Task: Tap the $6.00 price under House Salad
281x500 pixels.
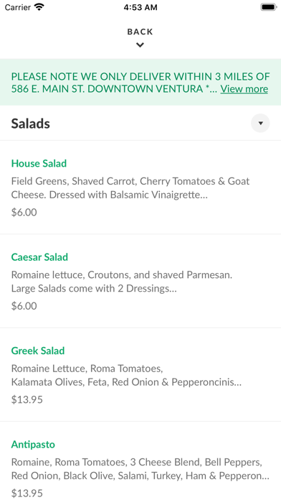Action: [24, 212]
